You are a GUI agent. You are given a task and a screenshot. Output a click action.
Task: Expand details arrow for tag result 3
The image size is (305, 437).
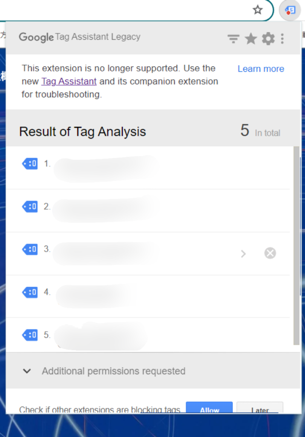[x=243, y=253]
